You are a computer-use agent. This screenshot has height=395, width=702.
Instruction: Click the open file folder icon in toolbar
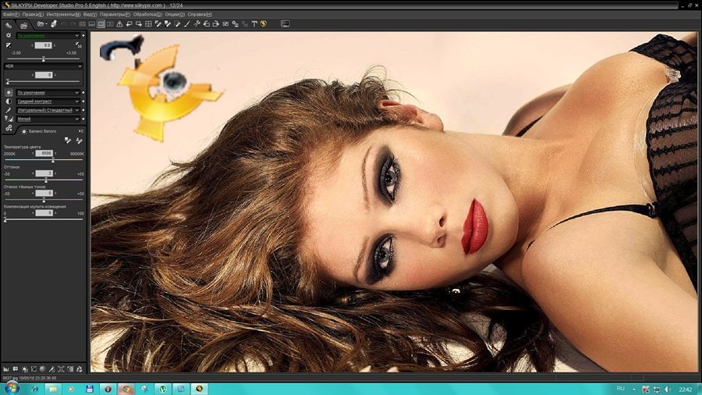coord(41,24)
